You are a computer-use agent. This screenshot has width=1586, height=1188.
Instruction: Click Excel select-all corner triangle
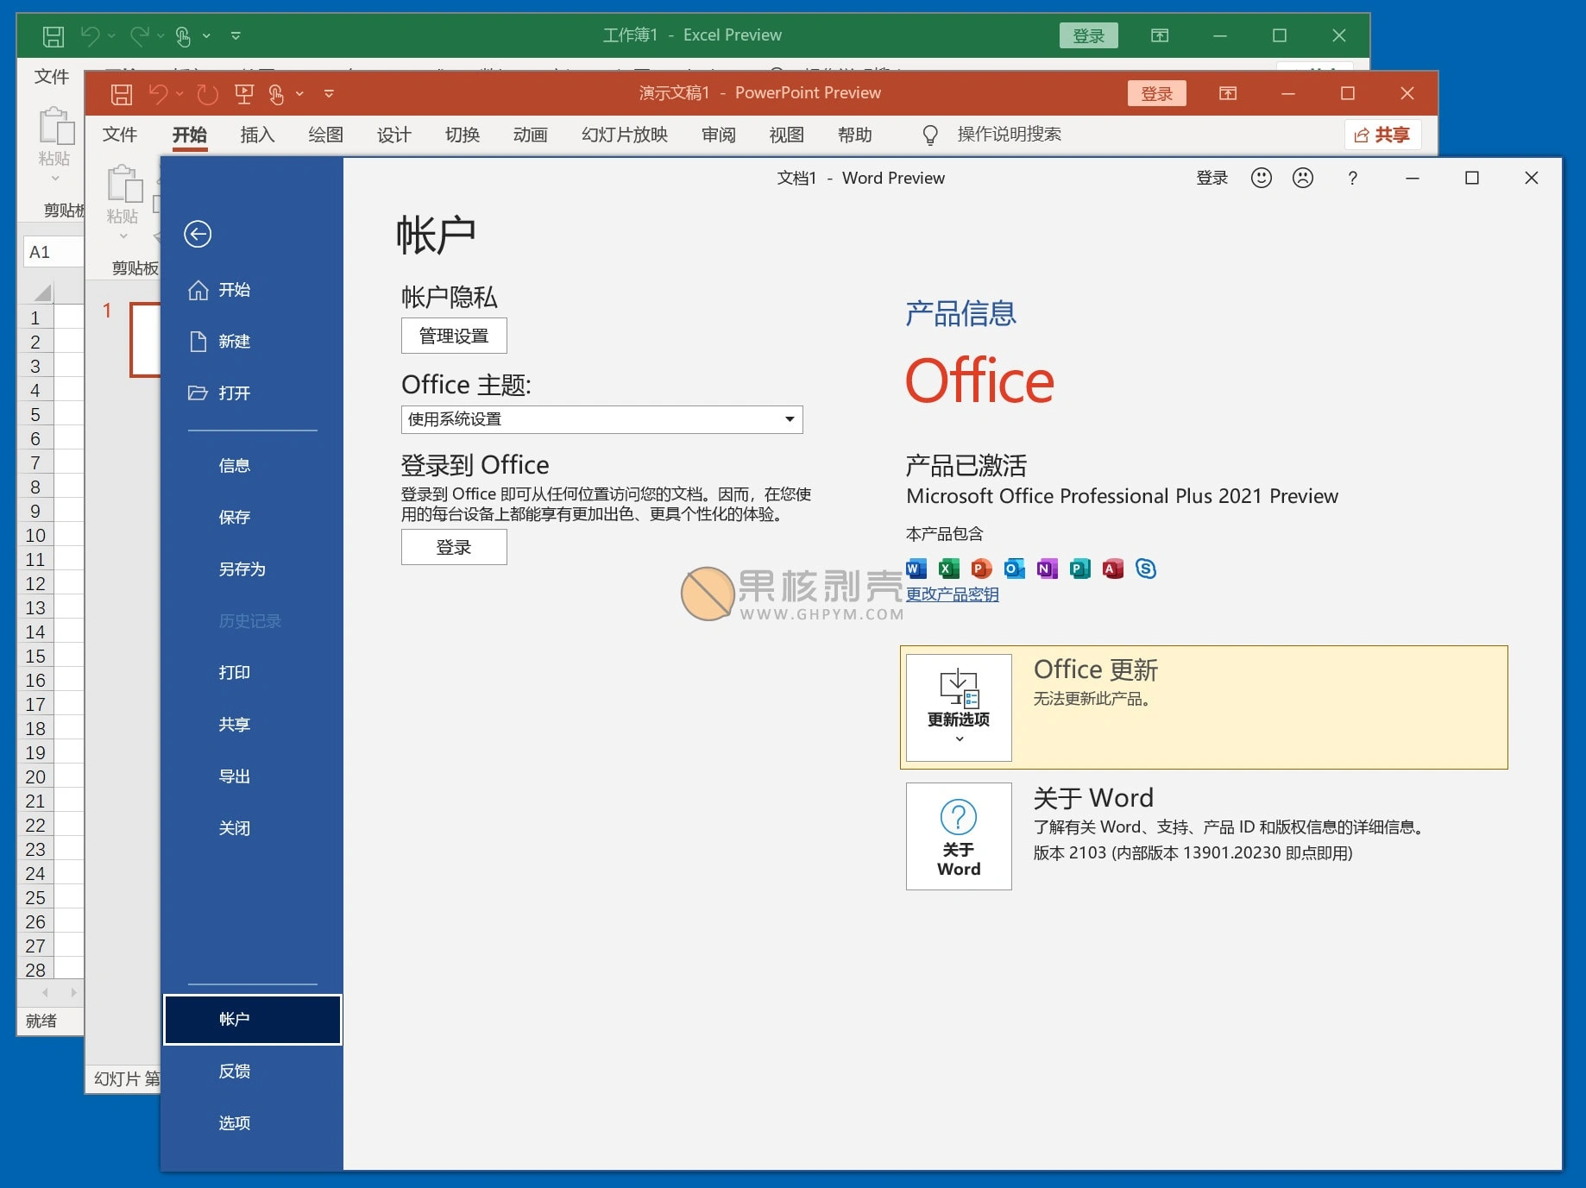tap(42, 292)
